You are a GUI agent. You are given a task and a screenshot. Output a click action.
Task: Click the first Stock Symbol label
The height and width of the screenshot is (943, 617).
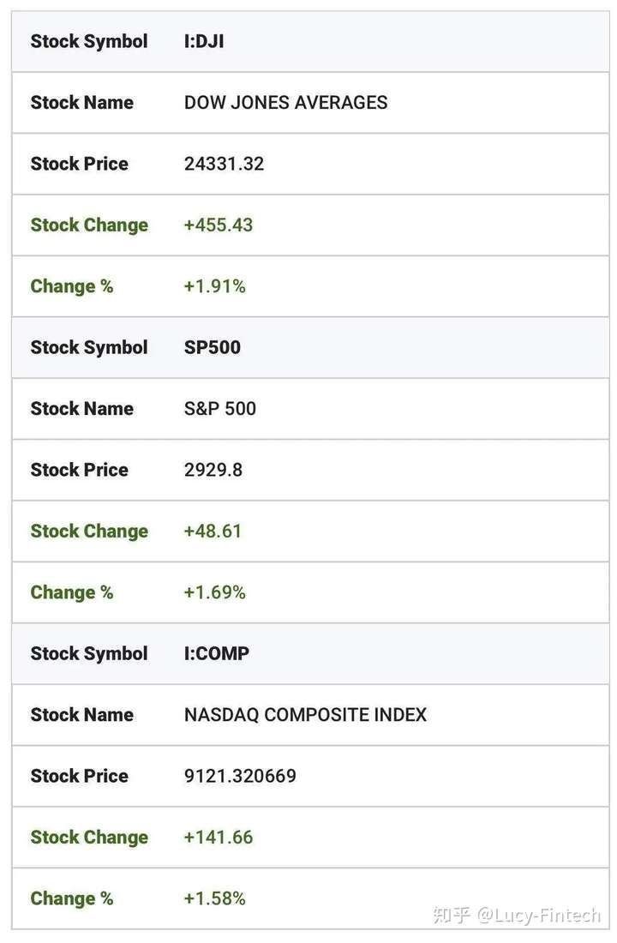(x=89, y=41)
